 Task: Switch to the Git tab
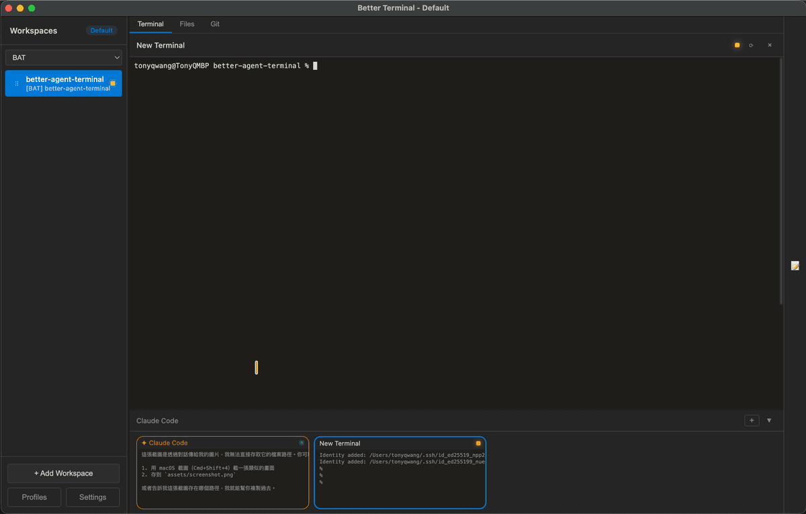point(215,24)
